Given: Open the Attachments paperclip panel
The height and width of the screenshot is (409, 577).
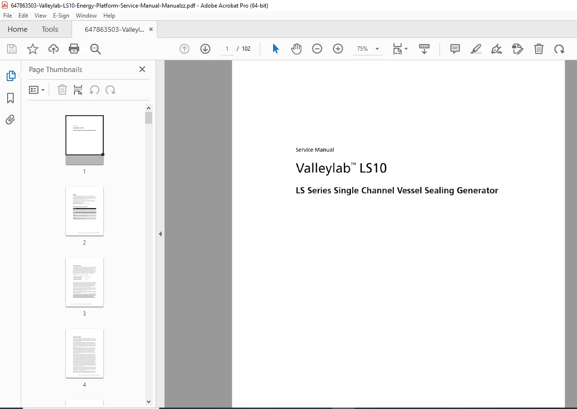Looking at the screenshot, I should [10, 119].
